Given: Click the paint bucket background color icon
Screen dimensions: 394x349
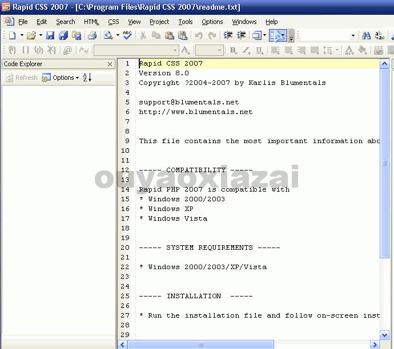Looking at the screenshot, I should 363,50.
